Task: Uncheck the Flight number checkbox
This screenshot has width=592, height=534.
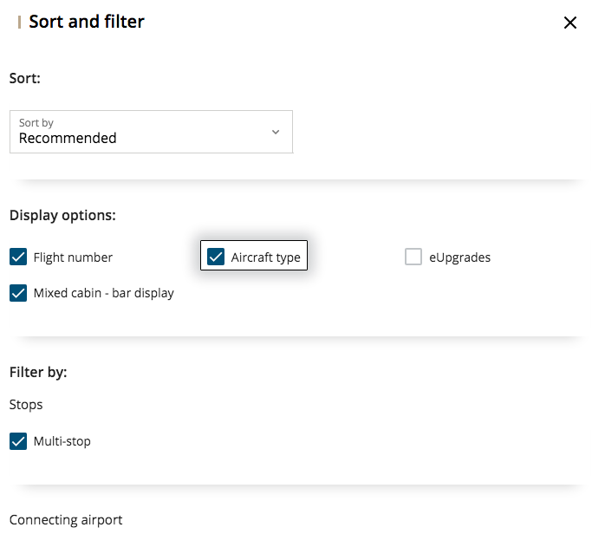Action: (x=18, y=257)
